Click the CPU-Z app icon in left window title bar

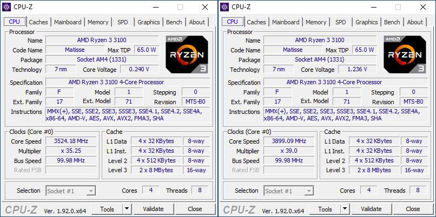click(7, 7)
